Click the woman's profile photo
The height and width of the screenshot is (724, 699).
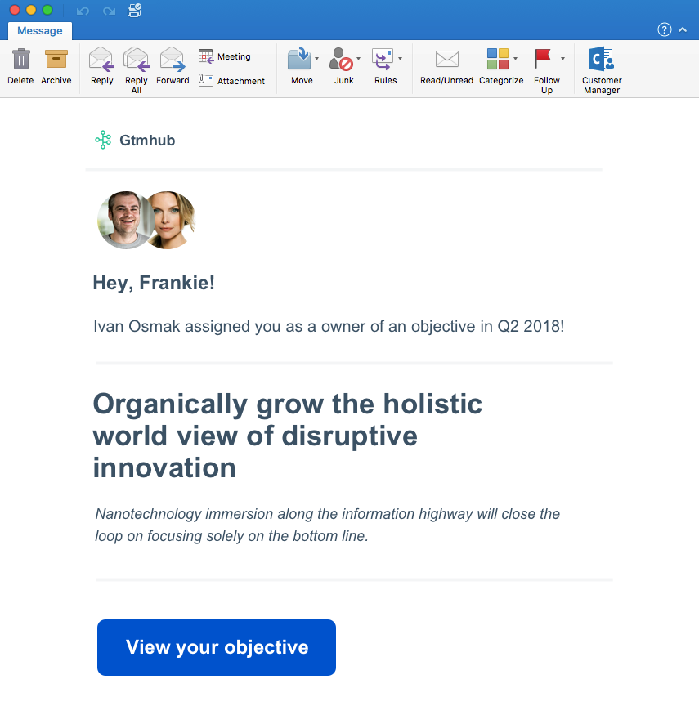point(172,221)
